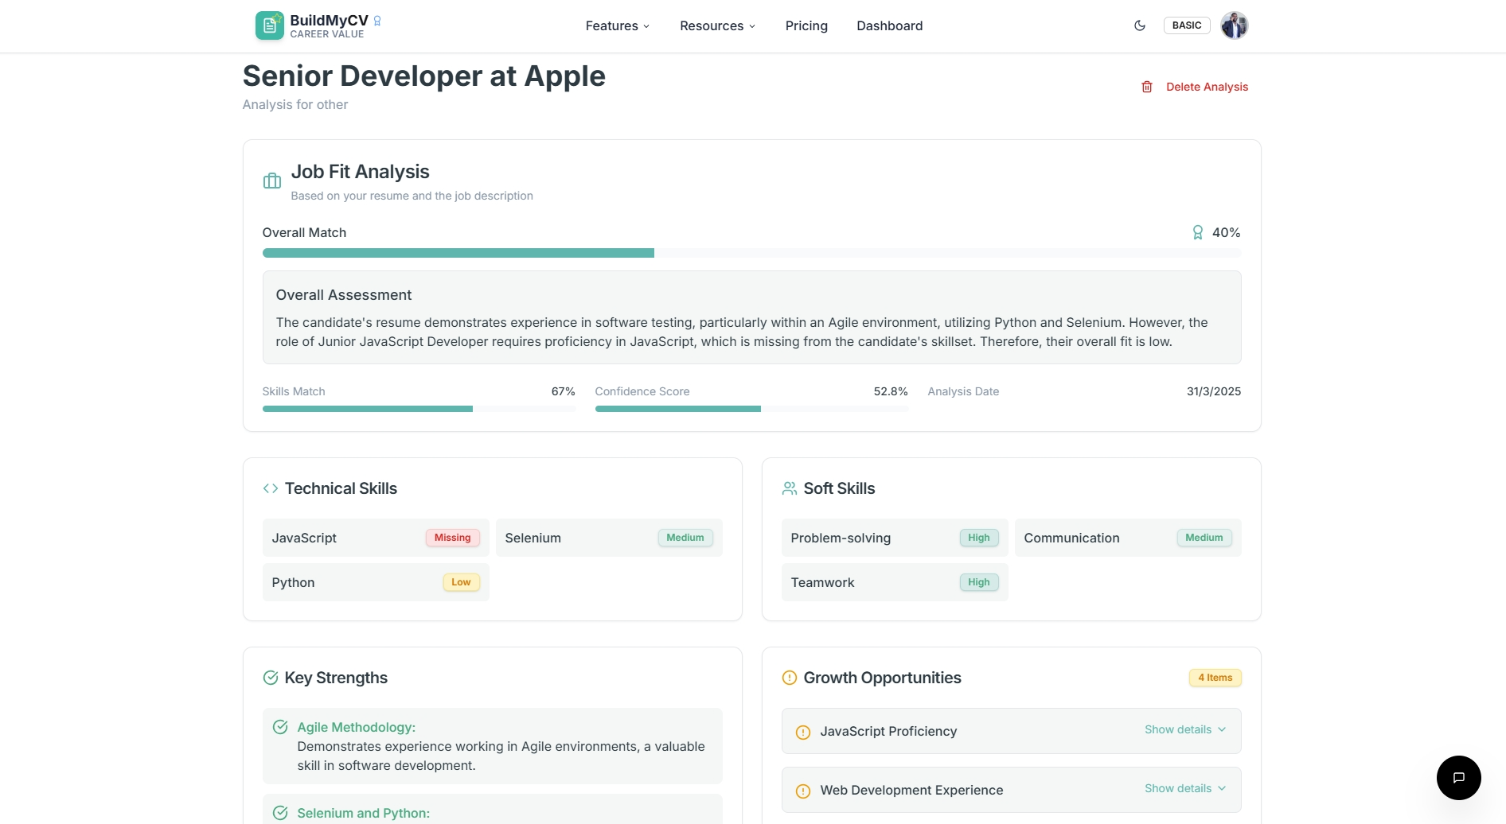Click the alert icon beside Growth Opportunities
The width and height of the screenshot is (1506, 824).
790,678
